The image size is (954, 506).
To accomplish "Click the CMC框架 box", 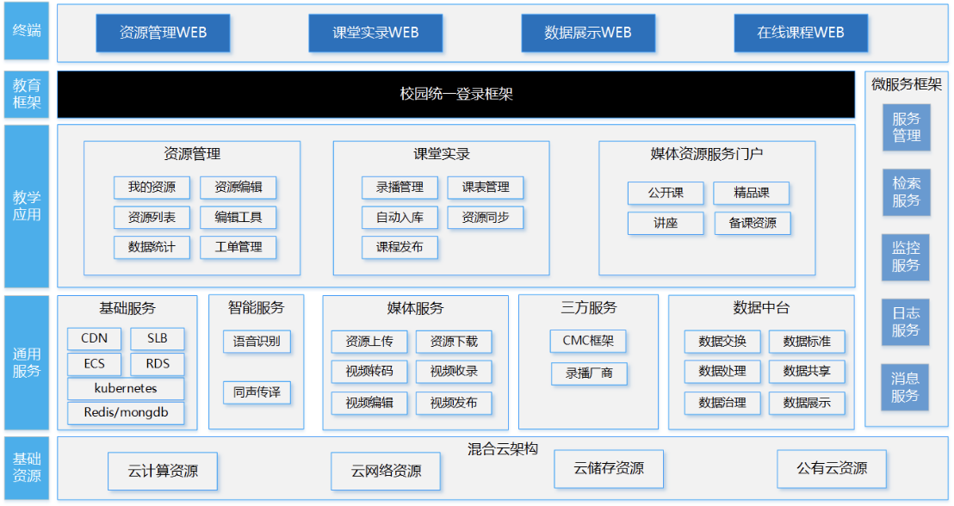I will pos(589,342).
